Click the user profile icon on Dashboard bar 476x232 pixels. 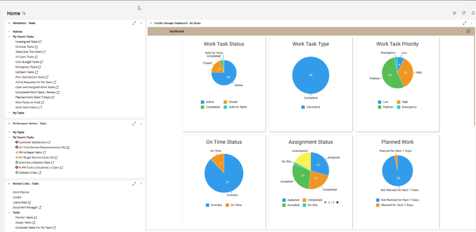(468, 31)
